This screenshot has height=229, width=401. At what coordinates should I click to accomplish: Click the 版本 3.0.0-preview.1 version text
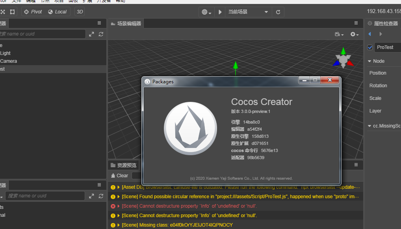point(251,112)
